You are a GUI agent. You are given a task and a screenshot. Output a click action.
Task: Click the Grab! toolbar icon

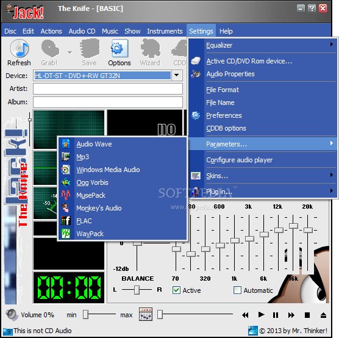[50, 49]
